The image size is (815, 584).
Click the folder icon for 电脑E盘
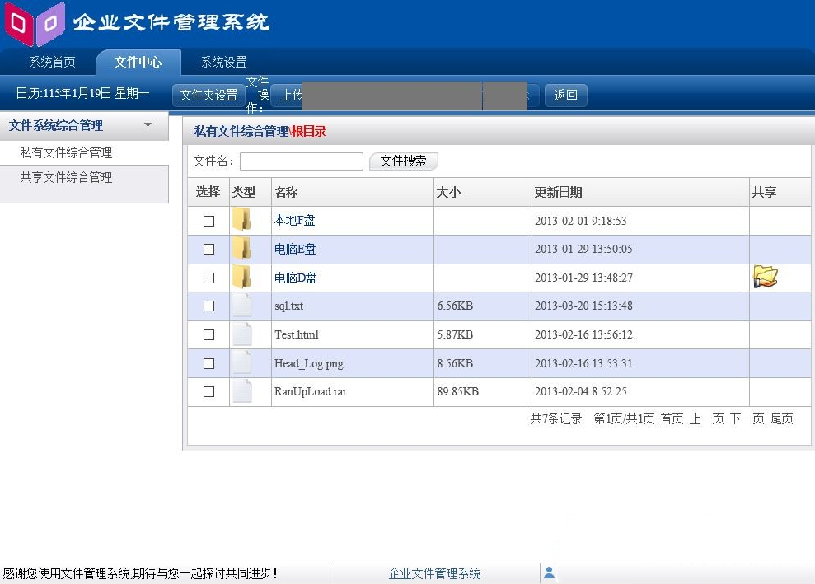[x=241, y=249]
